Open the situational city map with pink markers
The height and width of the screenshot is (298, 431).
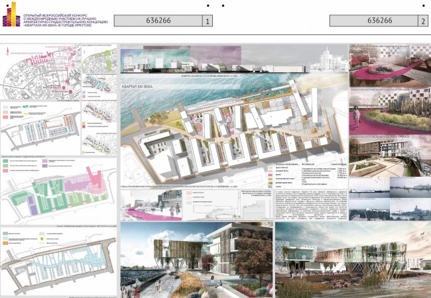pyautogui.click(x=40, y=72)
